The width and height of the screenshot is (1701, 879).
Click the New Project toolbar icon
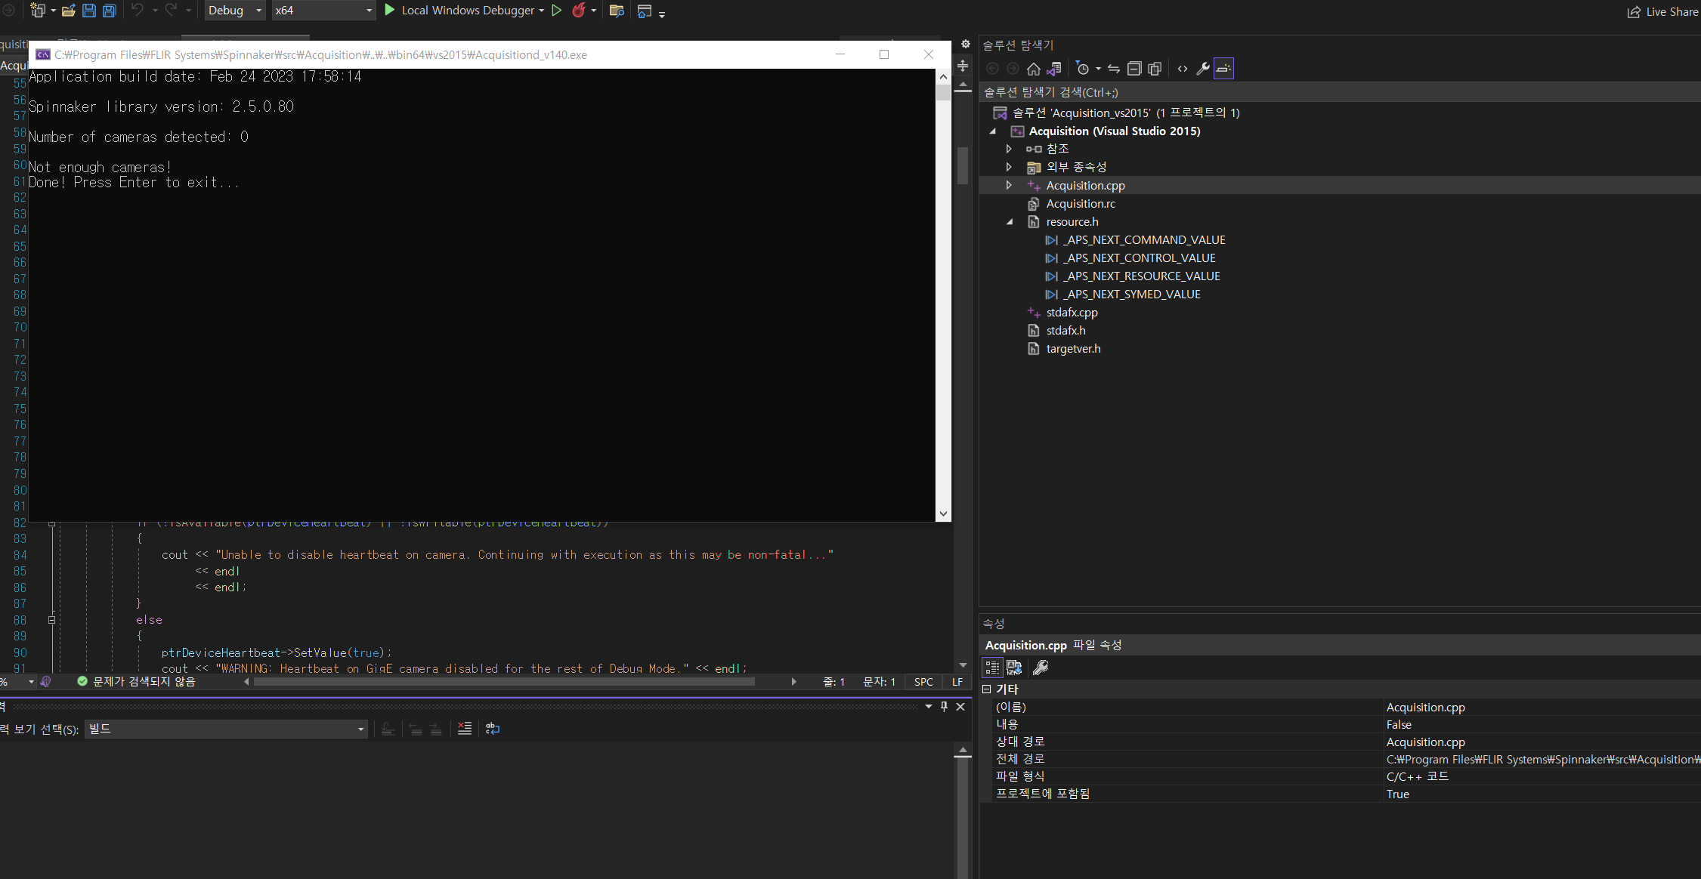[37, 11]
